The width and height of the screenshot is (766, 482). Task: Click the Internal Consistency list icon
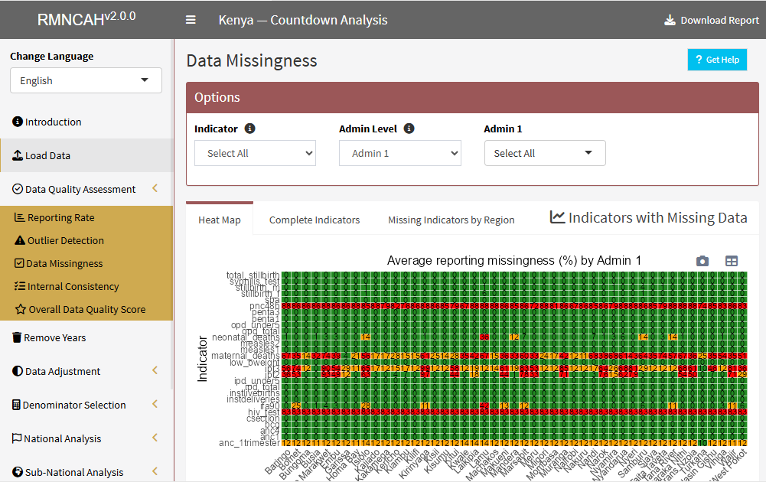(x=20, y=286)
